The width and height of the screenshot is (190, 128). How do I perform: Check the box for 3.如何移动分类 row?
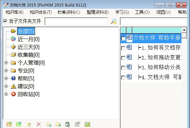point(123,68)
